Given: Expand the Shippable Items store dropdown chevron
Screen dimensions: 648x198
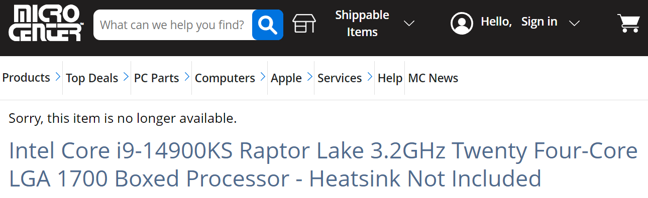Looking at the screenshot, I should [x=409, y=24].
